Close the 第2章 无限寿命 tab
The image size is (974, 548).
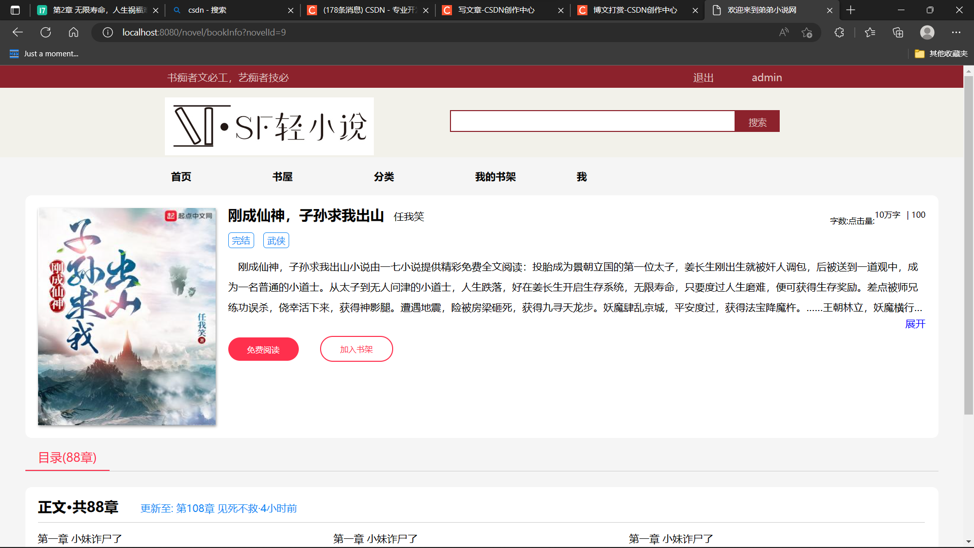[x=156, y=10]
